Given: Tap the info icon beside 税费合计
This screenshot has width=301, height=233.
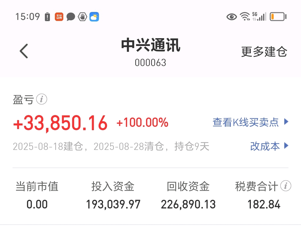Looking at the screenshot, I should point(286,186).
